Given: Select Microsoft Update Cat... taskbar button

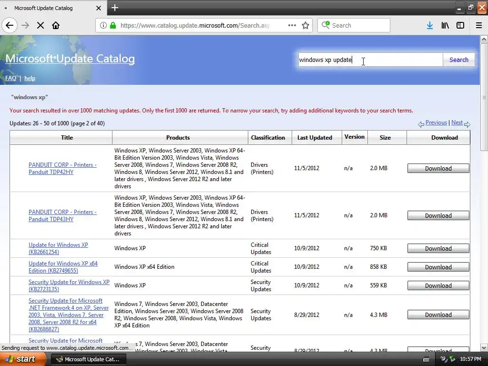Looking at the screenshot, I should (x=88, y=359).
